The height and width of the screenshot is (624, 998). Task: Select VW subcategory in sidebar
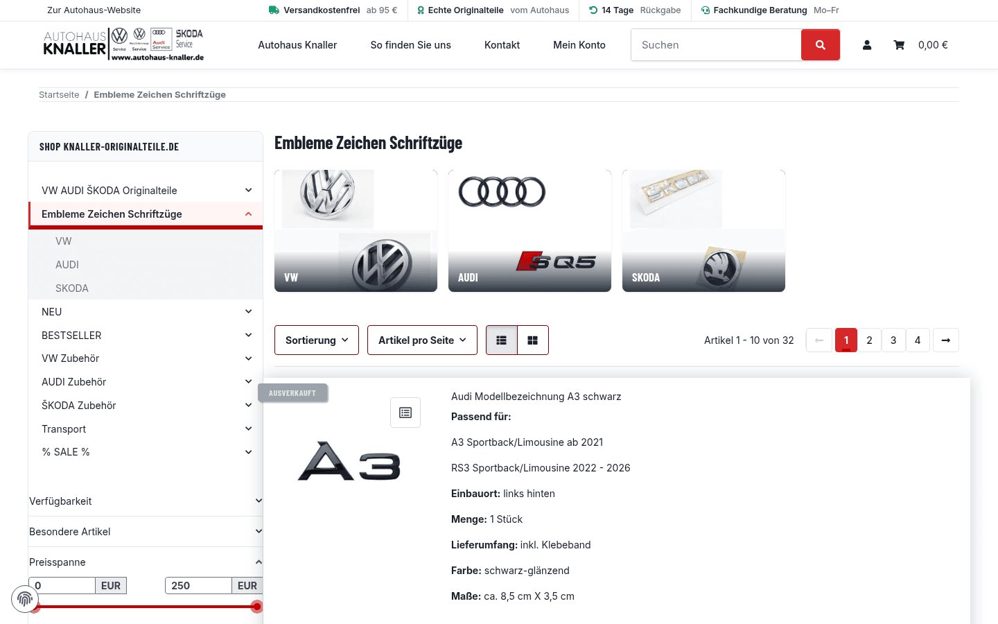tap(64, 241)
